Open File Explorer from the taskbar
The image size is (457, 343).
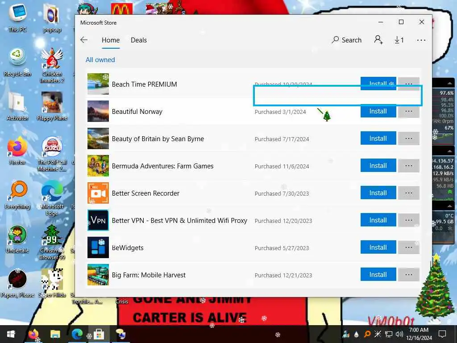click(x=55, y=334)
